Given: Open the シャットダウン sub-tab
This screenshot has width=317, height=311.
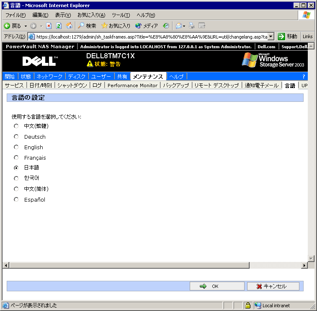Looking at the screenshot, I should (72, 86).
